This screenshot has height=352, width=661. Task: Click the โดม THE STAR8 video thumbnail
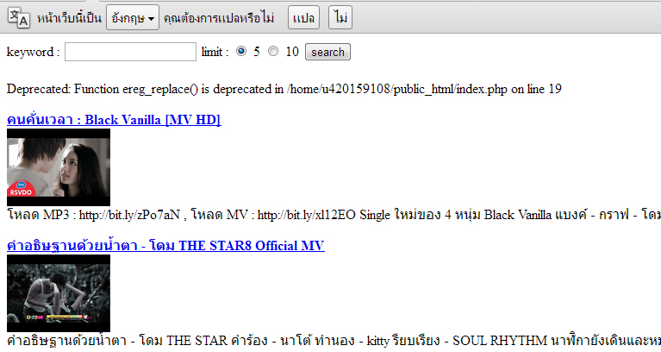[x=59, y=293]
